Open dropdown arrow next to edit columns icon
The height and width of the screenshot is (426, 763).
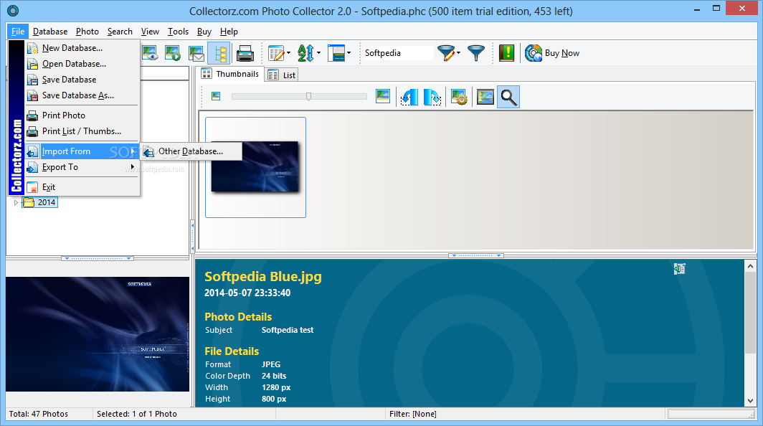click(x=288, y=53)
